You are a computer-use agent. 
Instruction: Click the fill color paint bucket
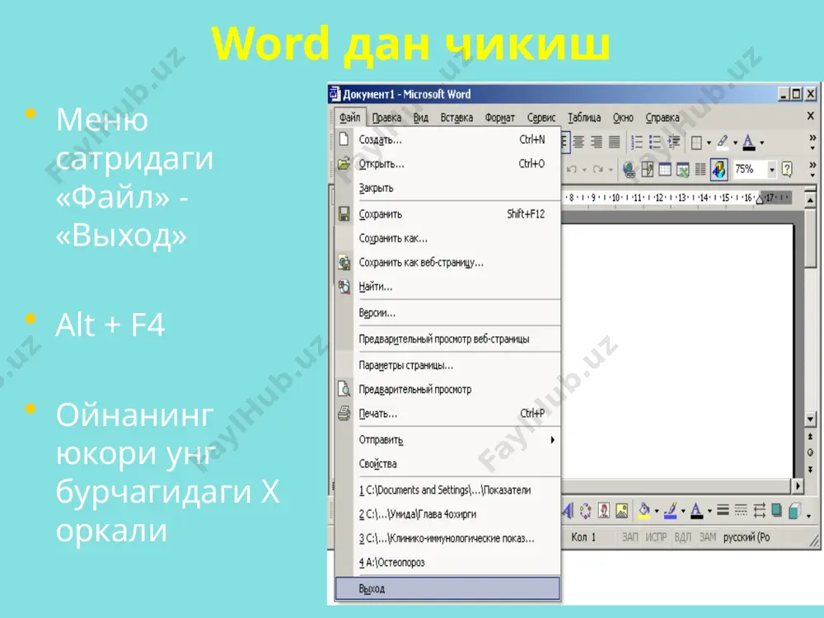pos(644,510)
